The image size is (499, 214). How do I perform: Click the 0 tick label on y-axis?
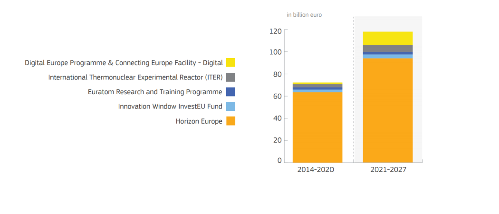pyautogui.click(x=280, y=161)
